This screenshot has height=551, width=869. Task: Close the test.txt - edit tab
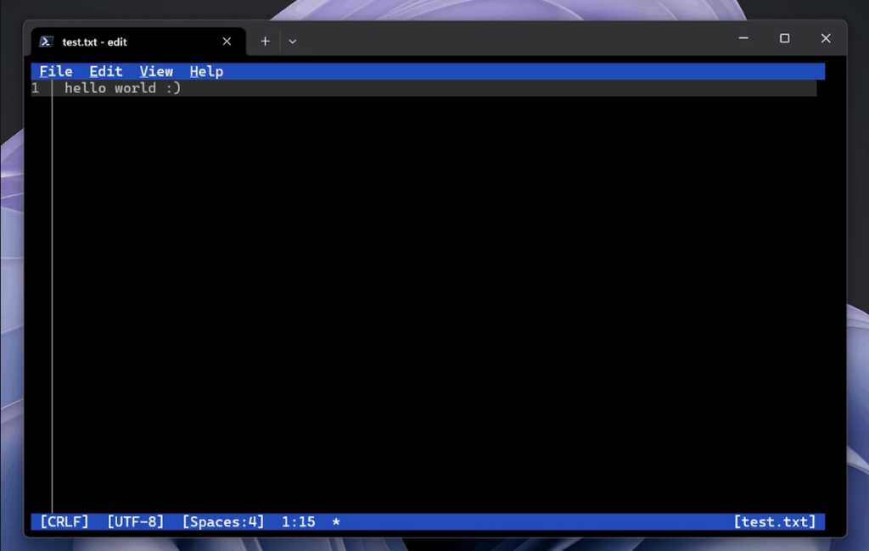(227, 42)
